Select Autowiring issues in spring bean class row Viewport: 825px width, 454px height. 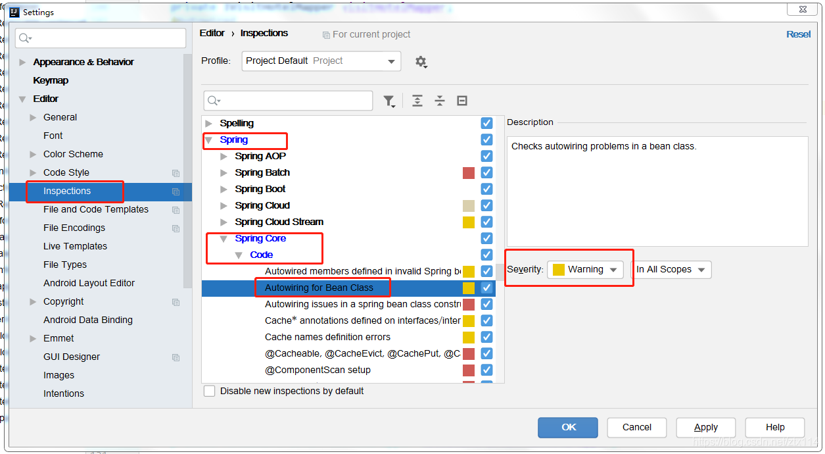pyautogui.click(x=363, y=304)
